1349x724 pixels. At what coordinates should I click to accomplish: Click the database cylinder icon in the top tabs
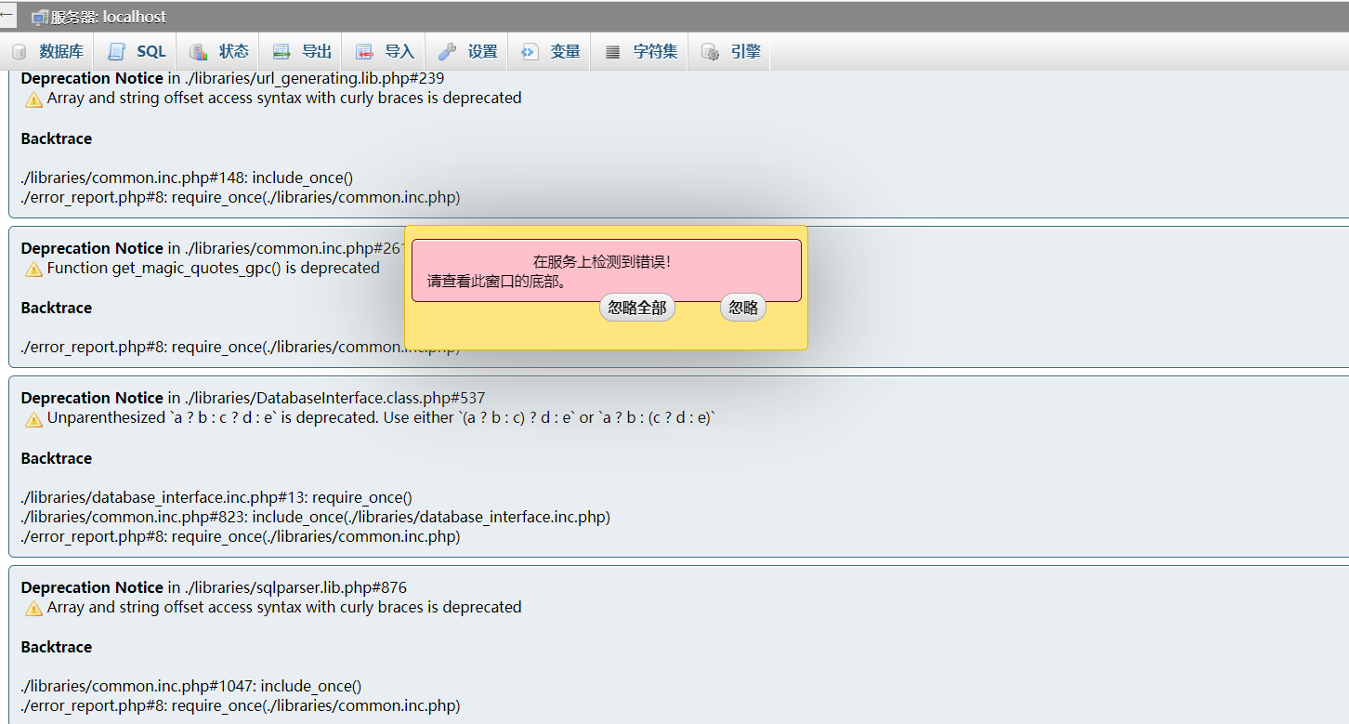point(20,52)
